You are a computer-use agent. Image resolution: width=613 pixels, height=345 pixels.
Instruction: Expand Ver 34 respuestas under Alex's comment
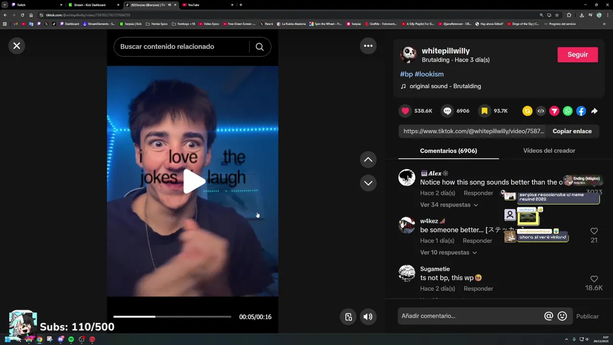[449, 205]
